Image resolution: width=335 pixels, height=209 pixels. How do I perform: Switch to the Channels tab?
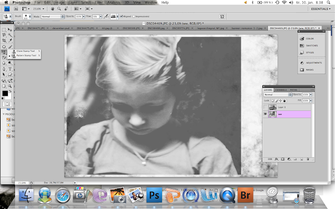click(281, 90)
